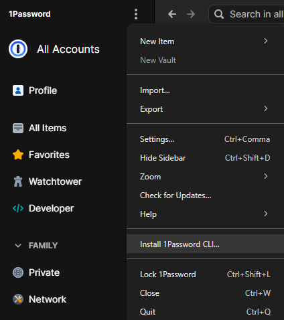Open Profile via its person icon
Image resolution: width=284 pixels, height=320 pixels.
tap(18, 90)
